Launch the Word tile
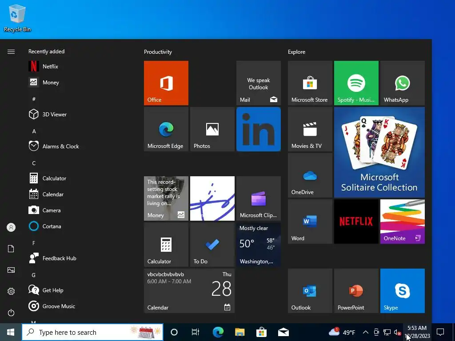This screenshot has height=341, width=455. click(x=310, y=221)
